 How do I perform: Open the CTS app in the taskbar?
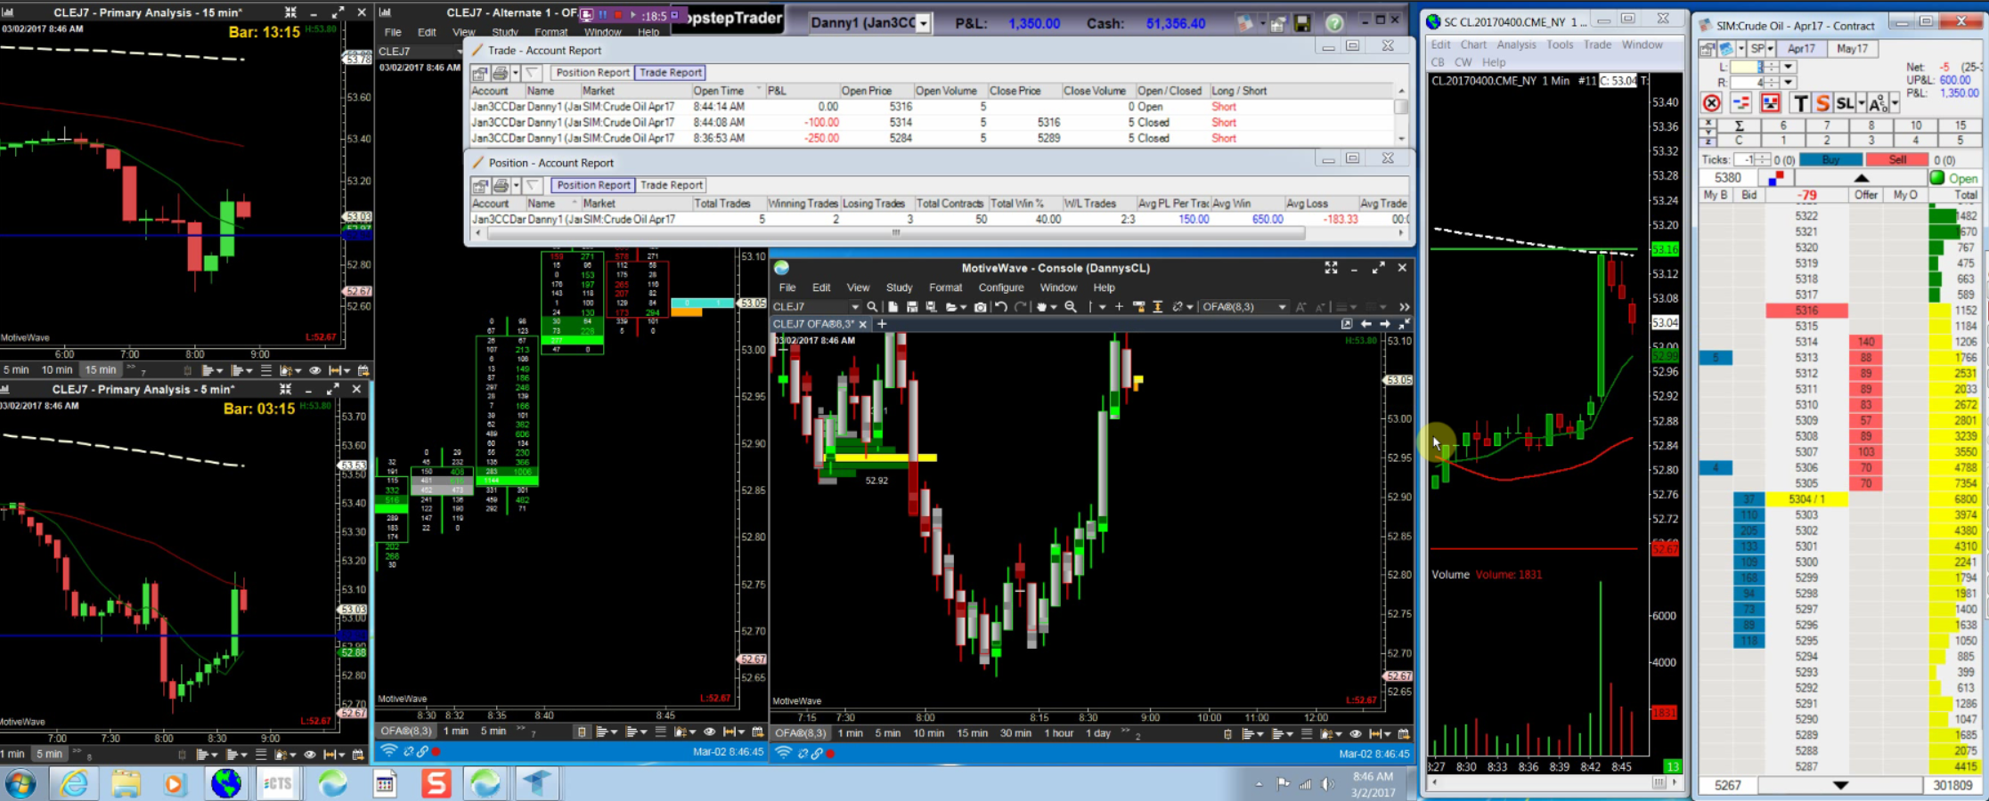278,783
